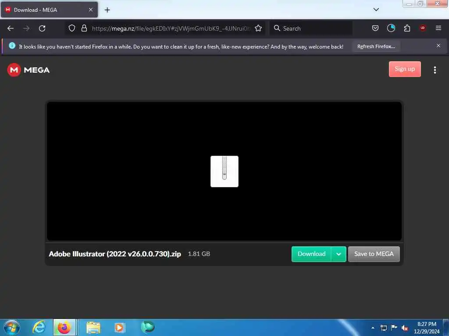
Task: Go back using the browser back arrow
Action: [x=11, y=28]
